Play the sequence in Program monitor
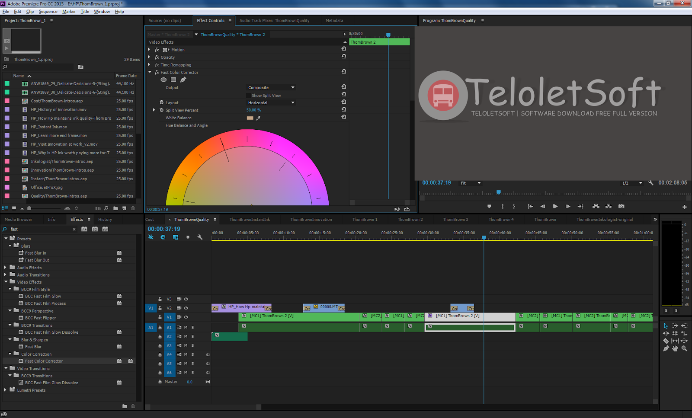The image size is (692, 418). point(555,207)
